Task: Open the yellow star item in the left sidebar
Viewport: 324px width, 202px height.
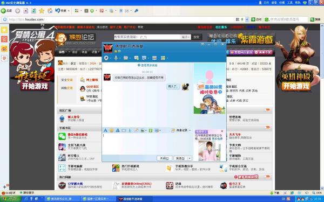Action: (x=4, y=30)
